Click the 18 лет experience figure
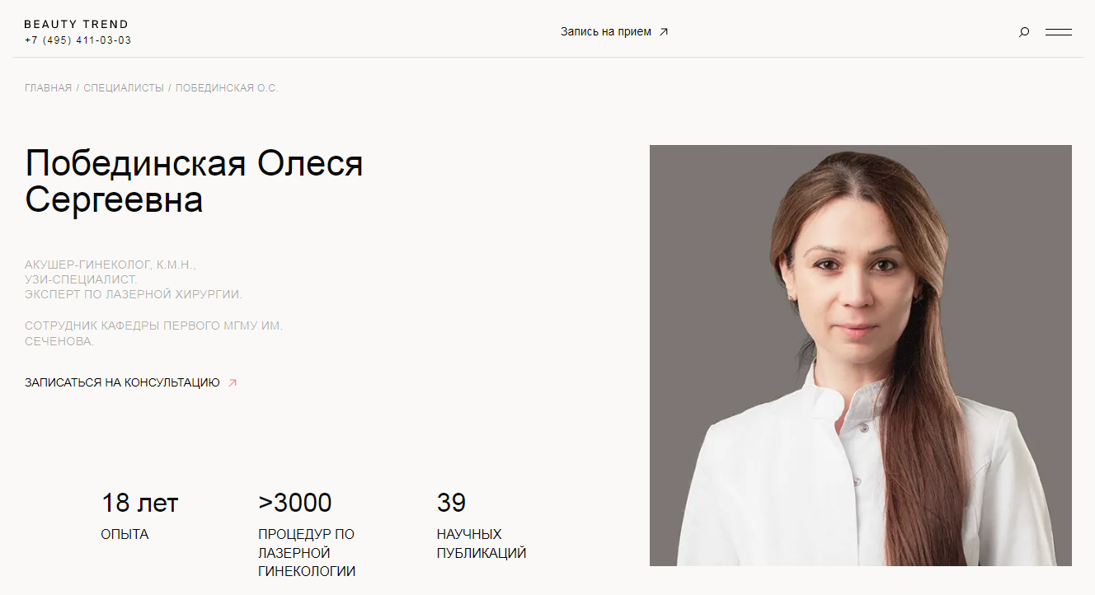The width and height of the screenshot is (1095, 595). (x=139, y=502)
